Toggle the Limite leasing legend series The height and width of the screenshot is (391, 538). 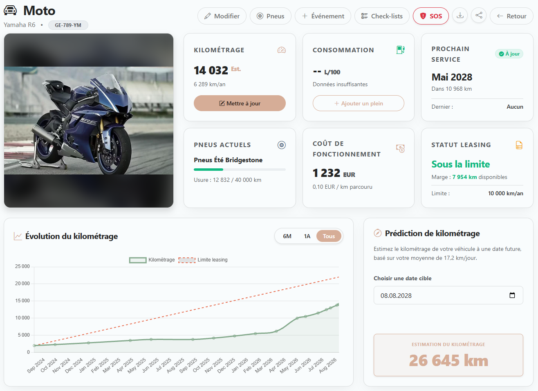203,260
